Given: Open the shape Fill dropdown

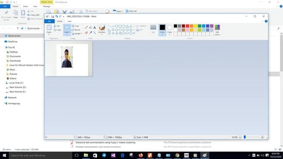Looking at the screenshot, I should pyautogui.click(x=140, y=30).
